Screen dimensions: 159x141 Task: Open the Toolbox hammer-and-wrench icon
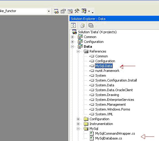(77, 11)
